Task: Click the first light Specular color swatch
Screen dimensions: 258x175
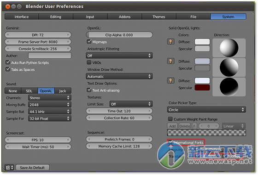Action: point(202,49)
